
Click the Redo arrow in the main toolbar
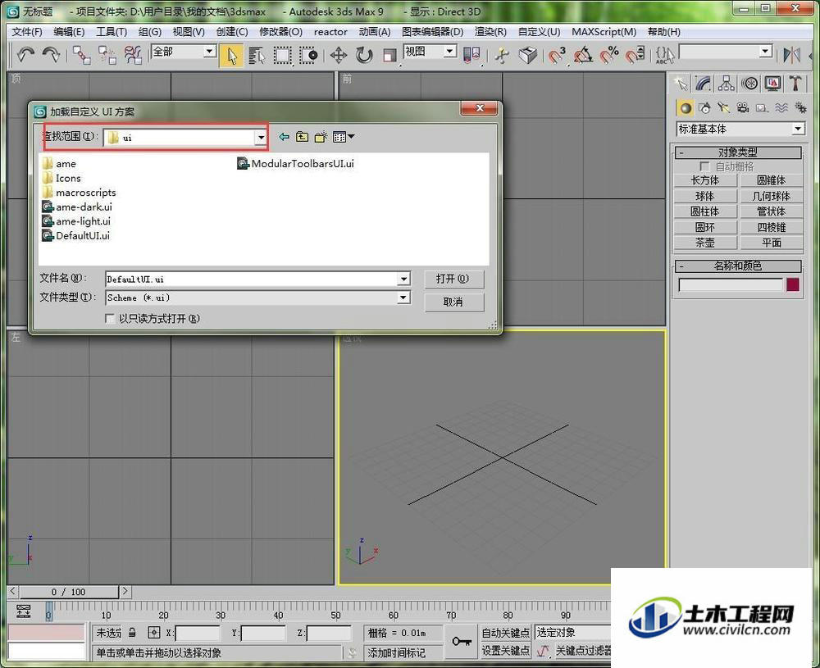pyautogui.click(x=51, y=54)
